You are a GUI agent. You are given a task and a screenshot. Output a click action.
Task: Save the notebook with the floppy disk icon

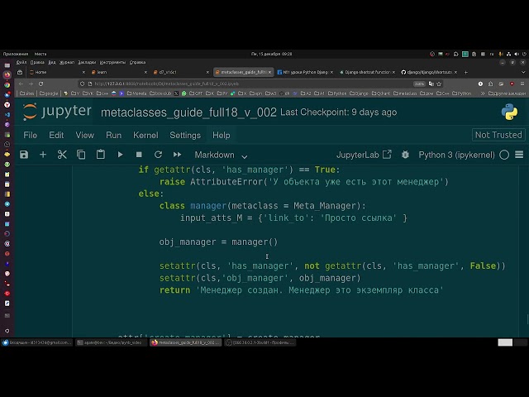(24, 155)
